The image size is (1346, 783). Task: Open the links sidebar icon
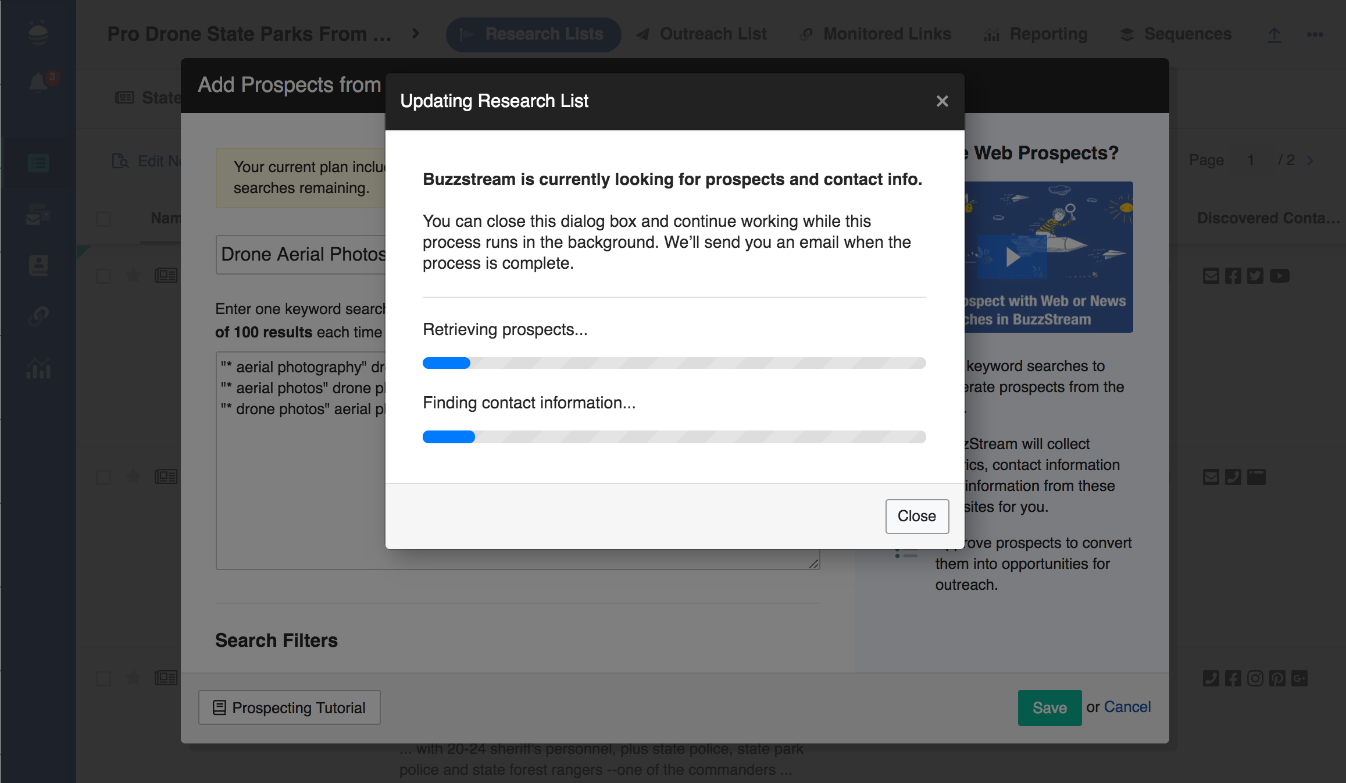pos(38,316)
